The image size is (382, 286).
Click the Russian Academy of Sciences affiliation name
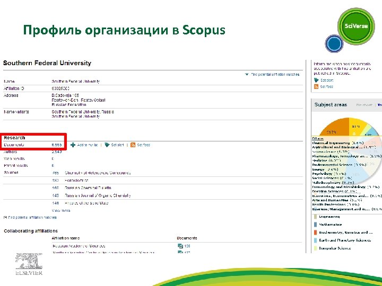tap(79, 246)
